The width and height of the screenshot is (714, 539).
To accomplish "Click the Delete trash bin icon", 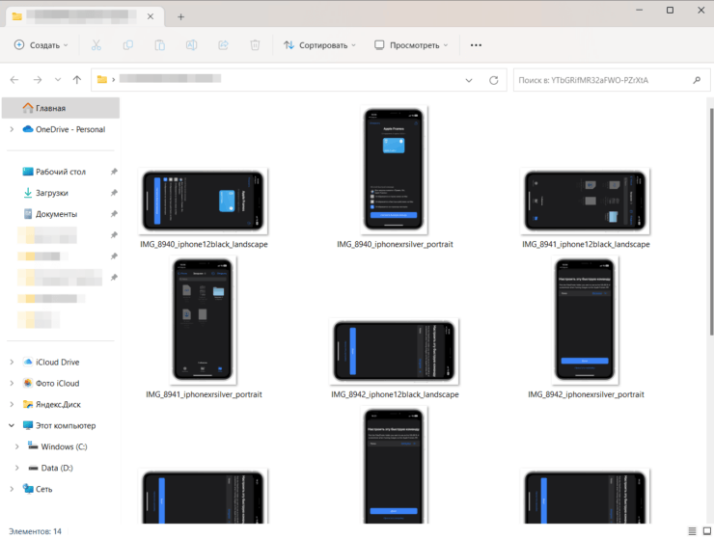I will [255, 45].
